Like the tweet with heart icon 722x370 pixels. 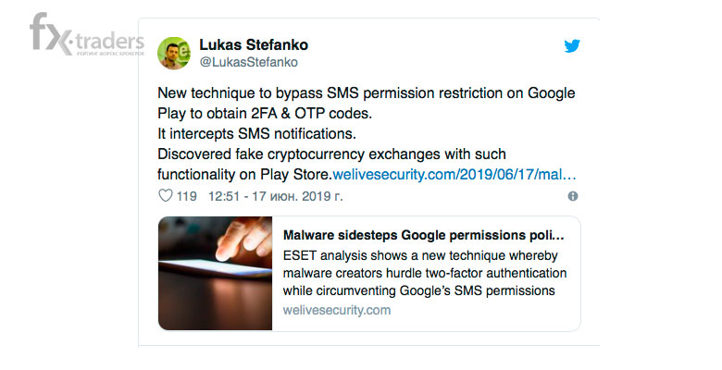166,195
